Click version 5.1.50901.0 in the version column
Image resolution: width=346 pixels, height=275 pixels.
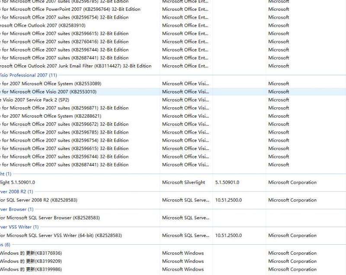tap(227, 182)
